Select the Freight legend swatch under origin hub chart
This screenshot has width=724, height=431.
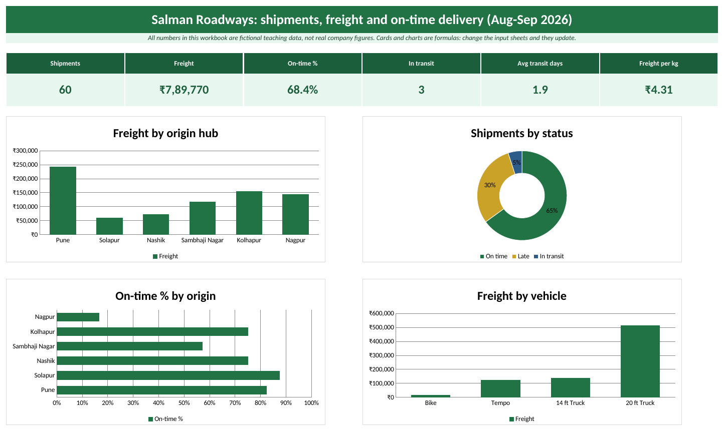(155, 256)
